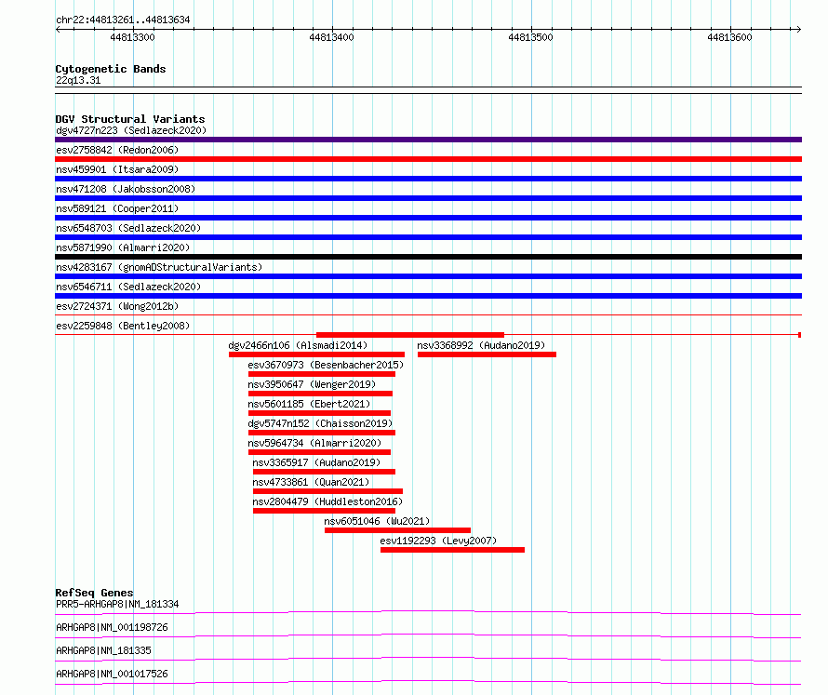Click the nsv5871990 (Almarri2020) label
Viewport: 828px width, 695px height.
click(123, 247)
